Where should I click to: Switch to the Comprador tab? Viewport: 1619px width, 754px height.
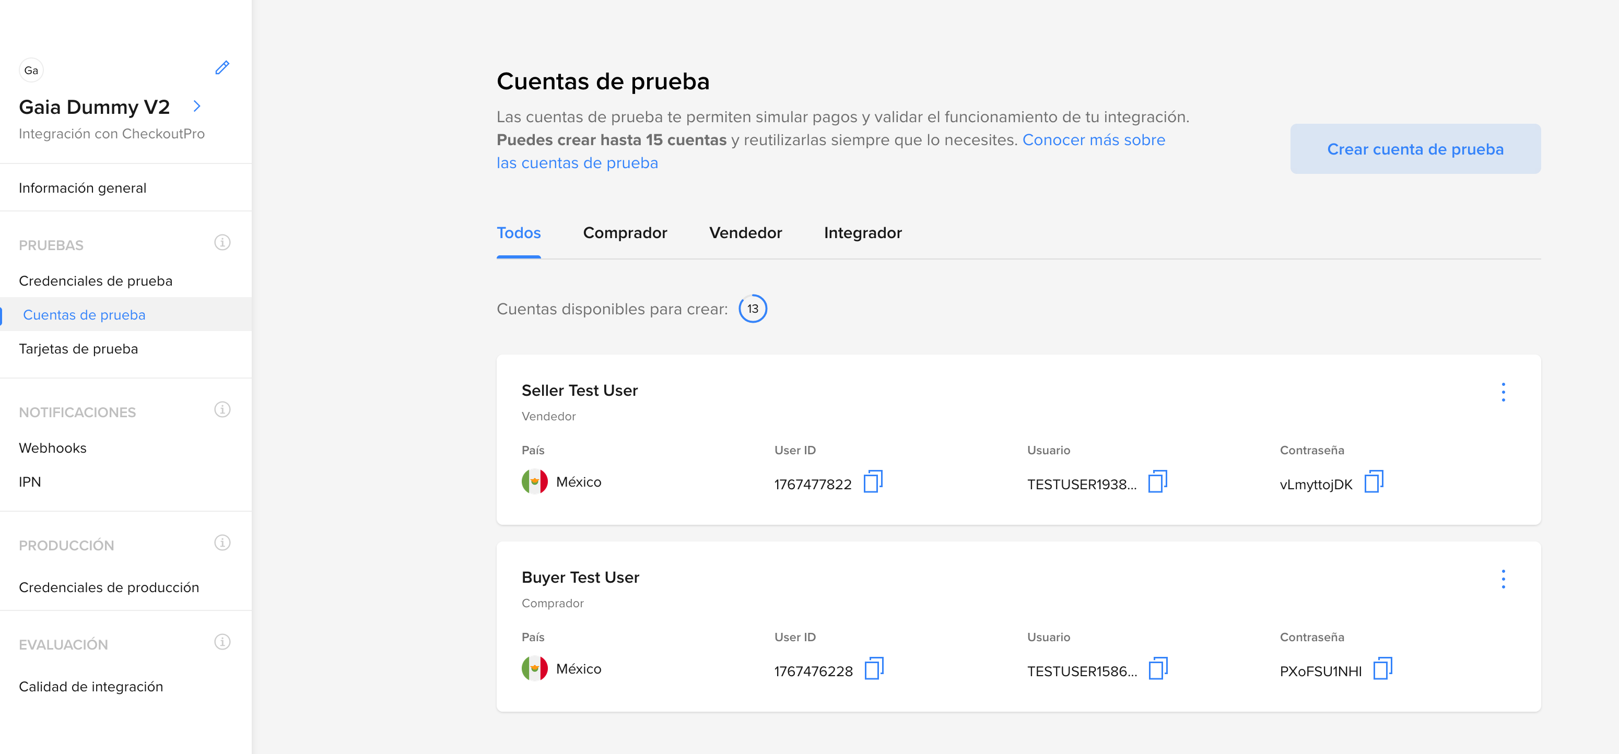coord(625,233)
